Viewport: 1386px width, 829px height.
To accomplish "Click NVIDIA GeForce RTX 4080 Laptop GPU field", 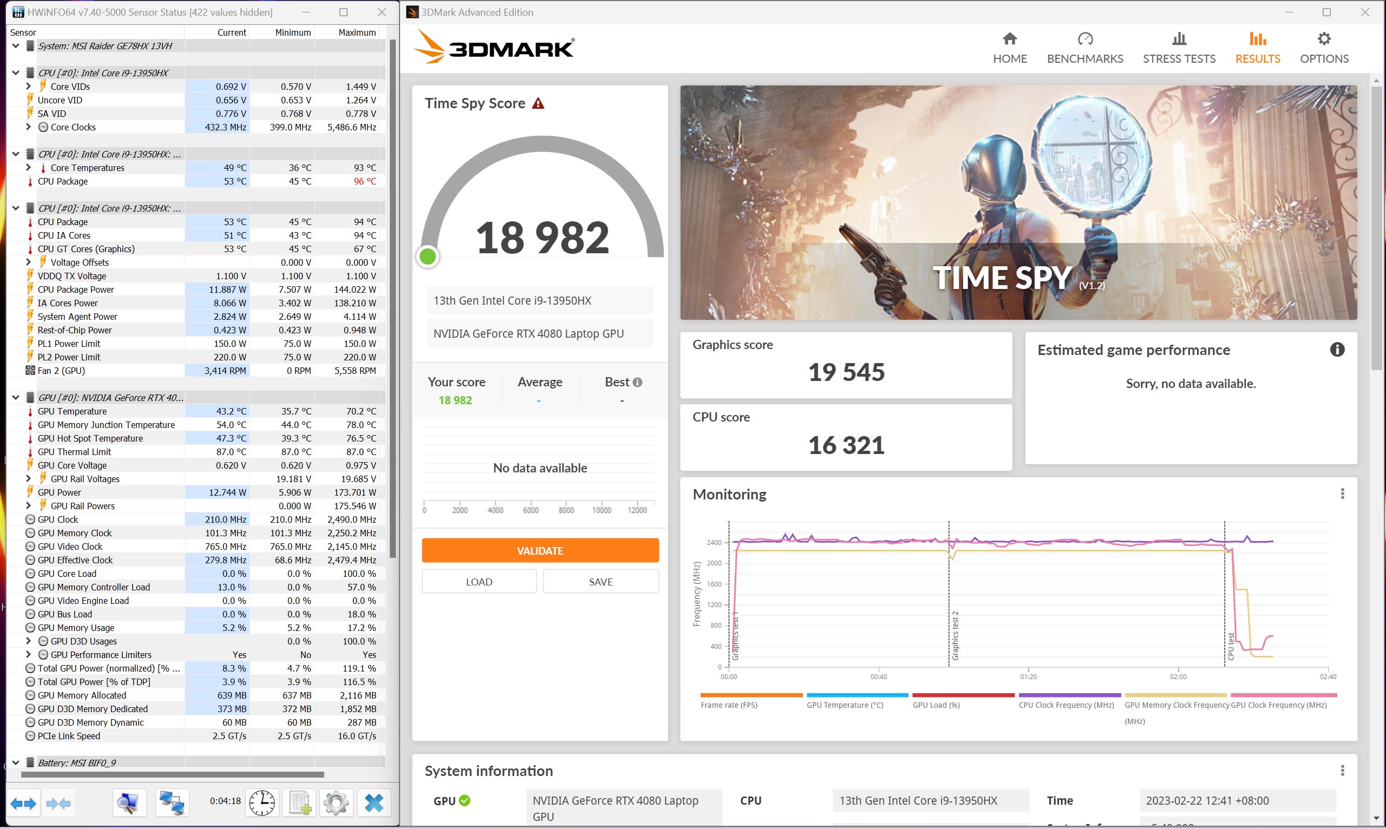I will (540, 333).
